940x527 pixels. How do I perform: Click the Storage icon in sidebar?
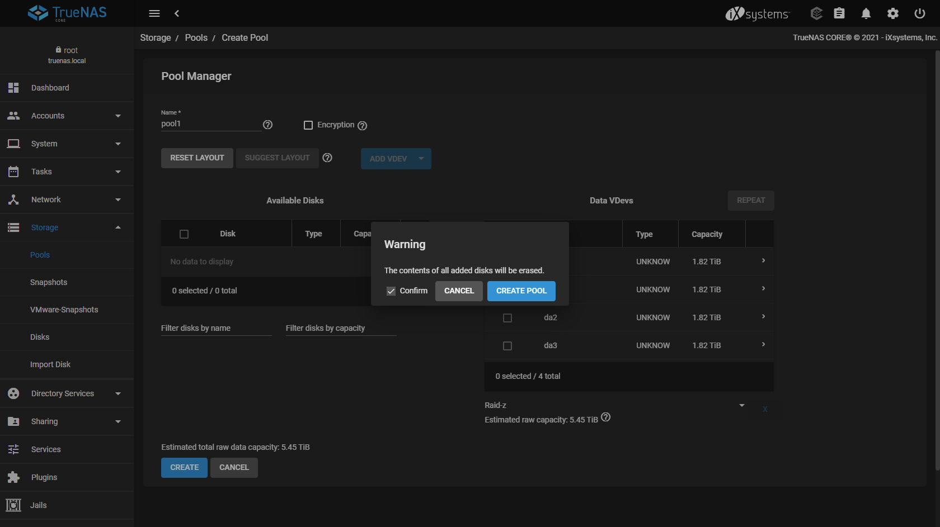(13, 227)
